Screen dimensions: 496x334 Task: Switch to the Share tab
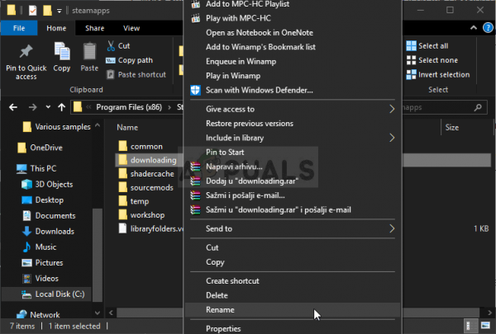coord(94,28)
